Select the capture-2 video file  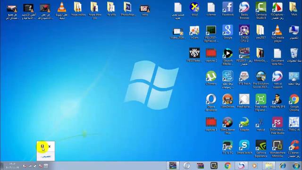tap(211, 55)
